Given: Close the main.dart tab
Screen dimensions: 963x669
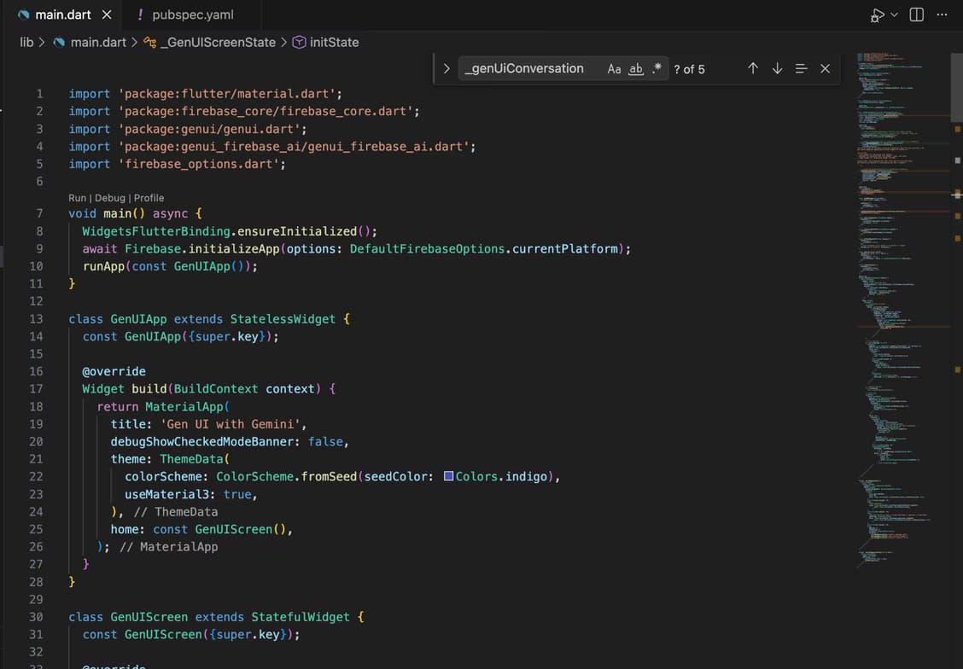Looking at the screenshot, I should tap(107, 15).
